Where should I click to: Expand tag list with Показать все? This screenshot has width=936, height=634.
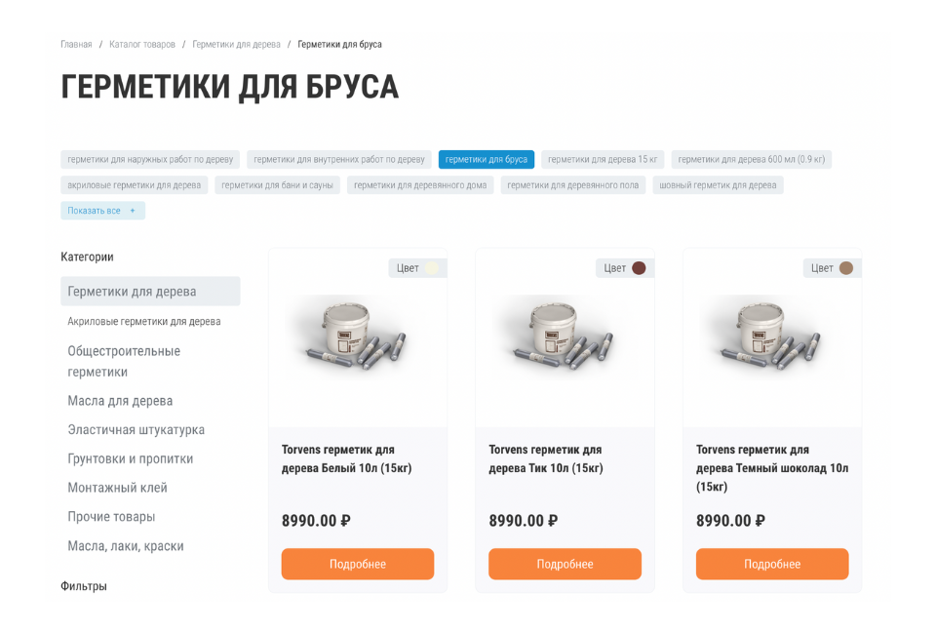102,210
